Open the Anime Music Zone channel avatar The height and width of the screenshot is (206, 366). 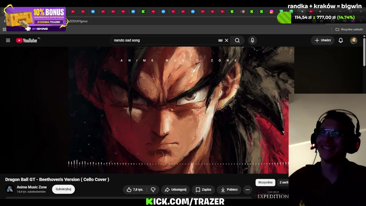coord(10,189)
